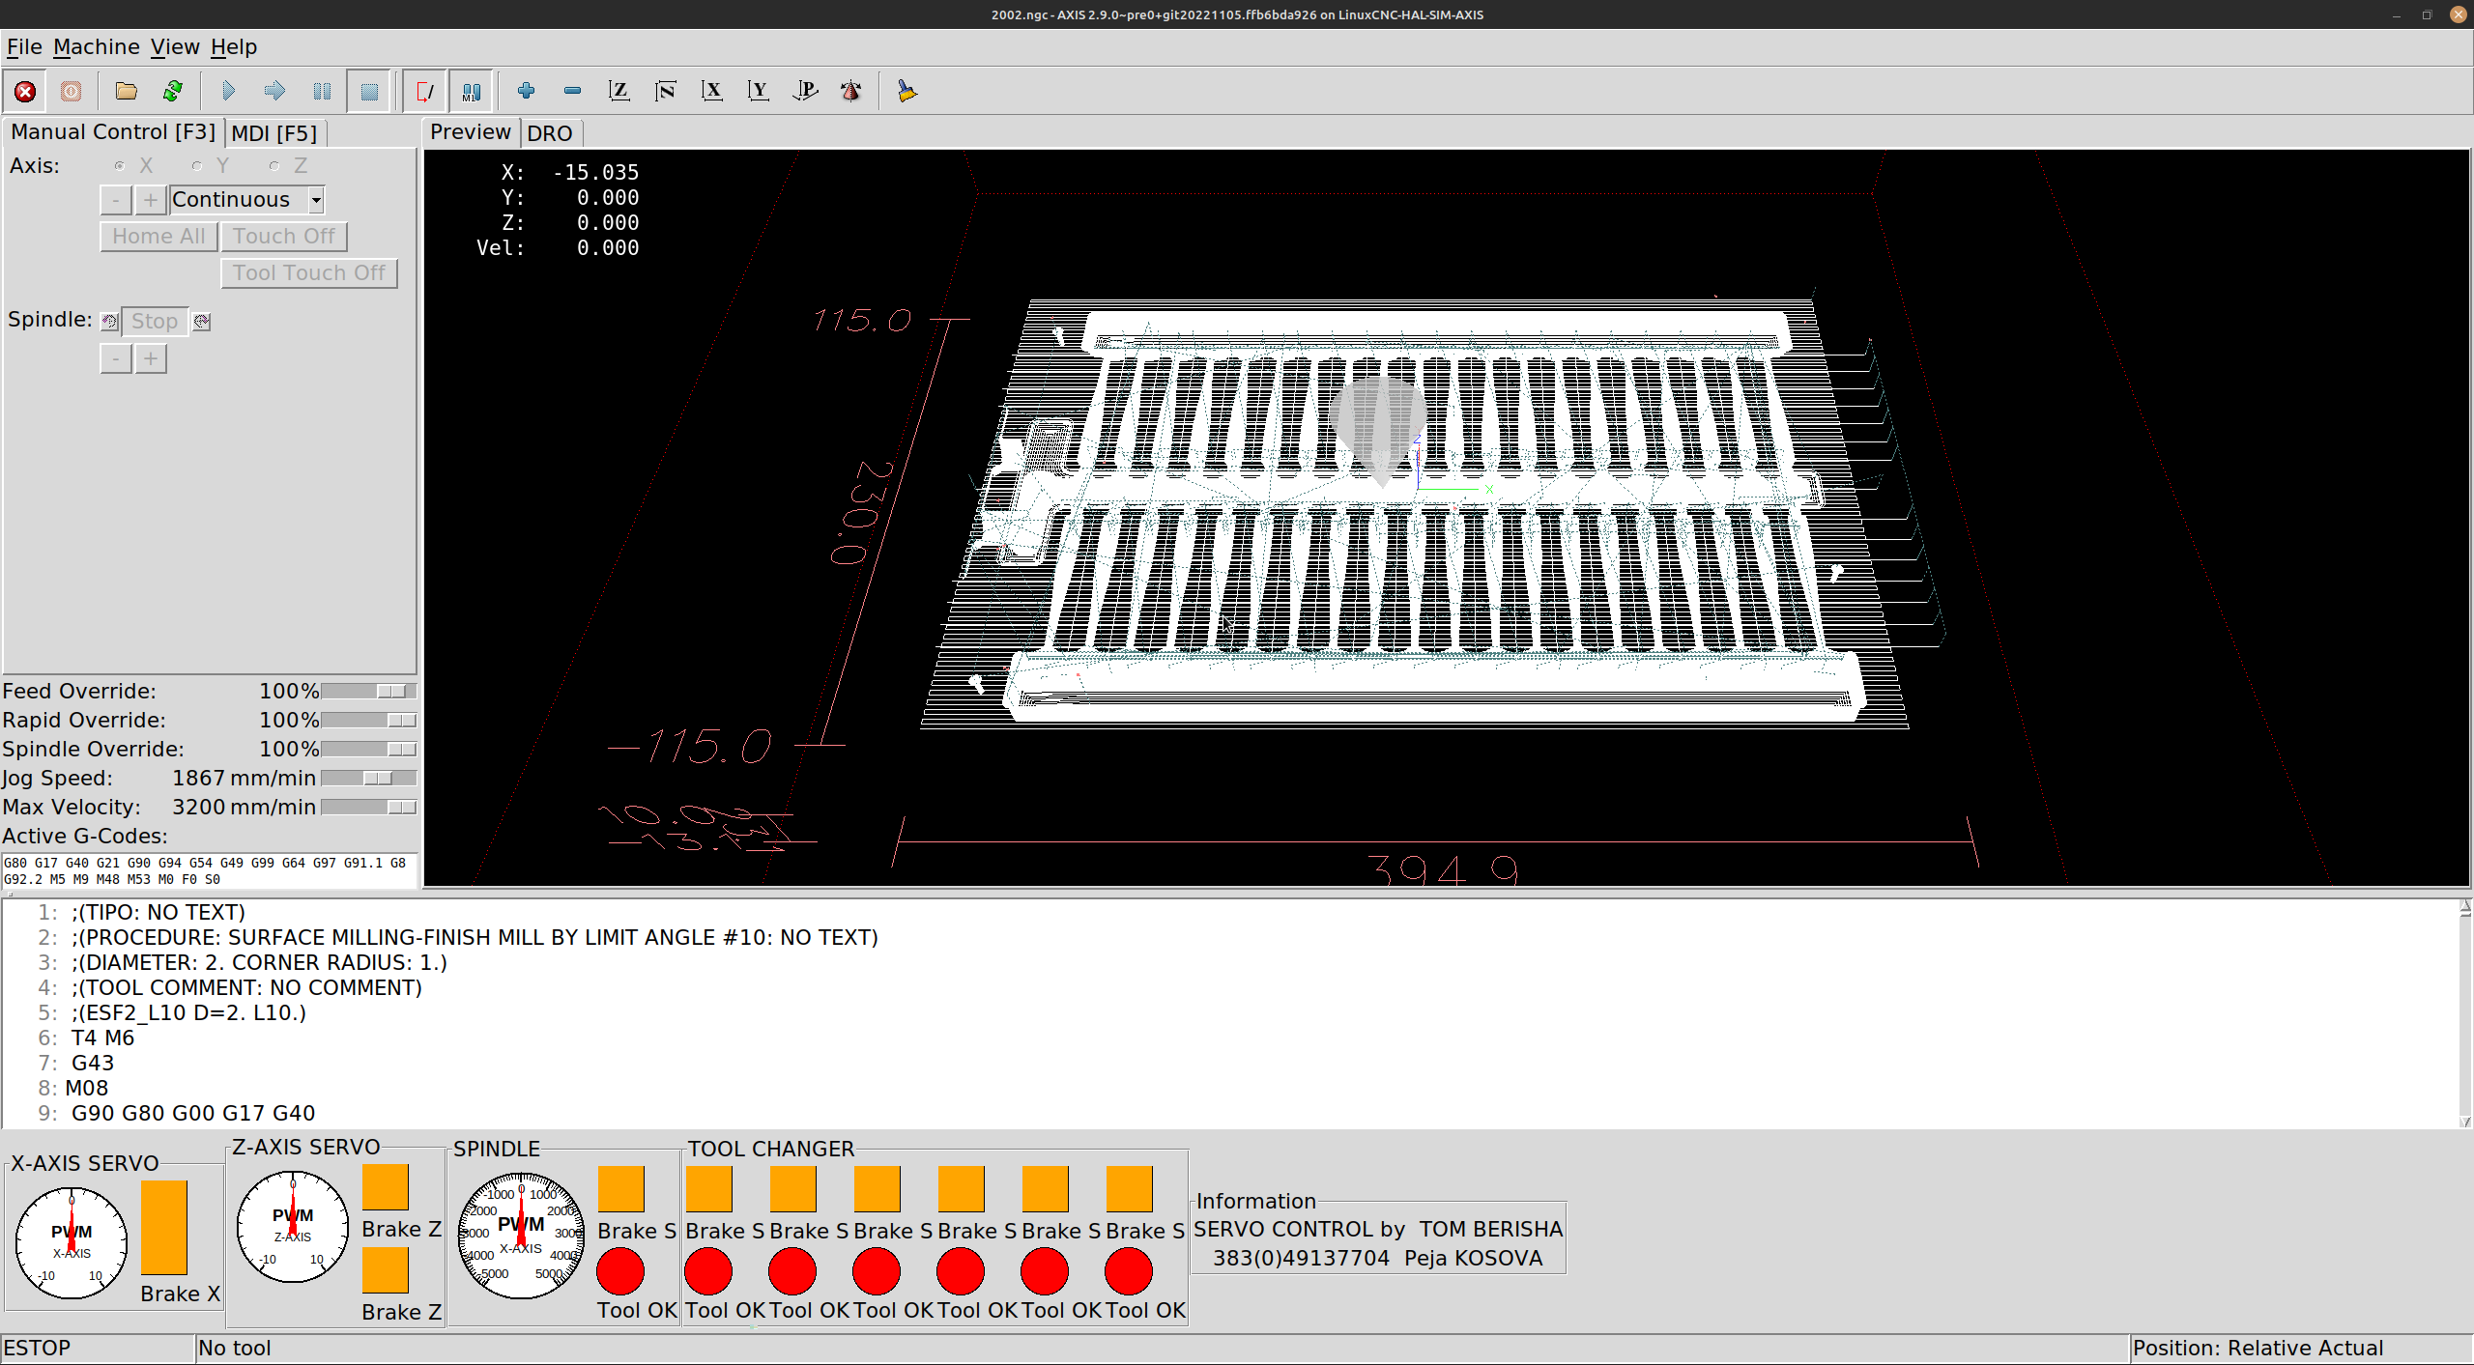The width and height of the screenshot is (2474, 1365).
Task: Toggle machine power button
Action: [72, 91]
